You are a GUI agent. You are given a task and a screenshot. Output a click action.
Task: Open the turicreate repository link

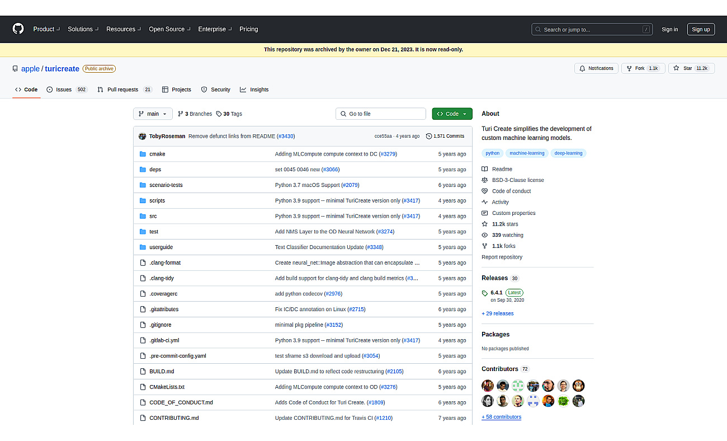[x=62, y=69]
